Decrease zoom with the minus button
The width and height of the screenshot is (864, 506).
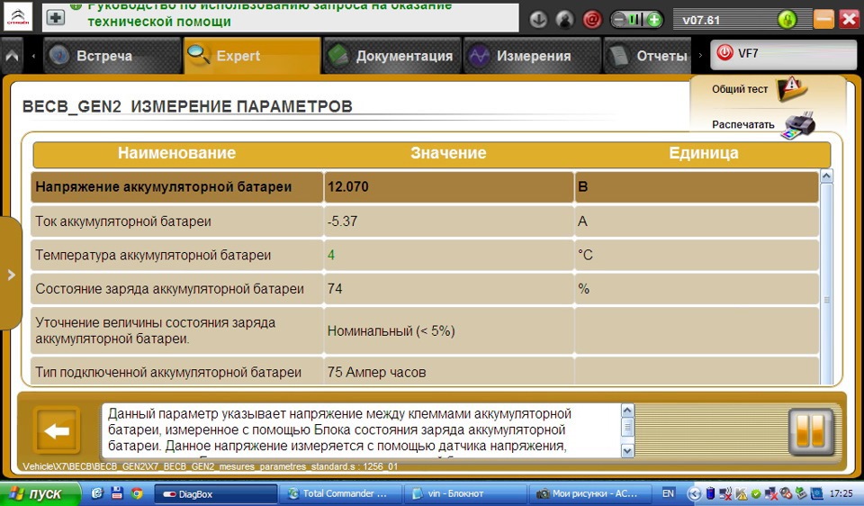(619, 21)
